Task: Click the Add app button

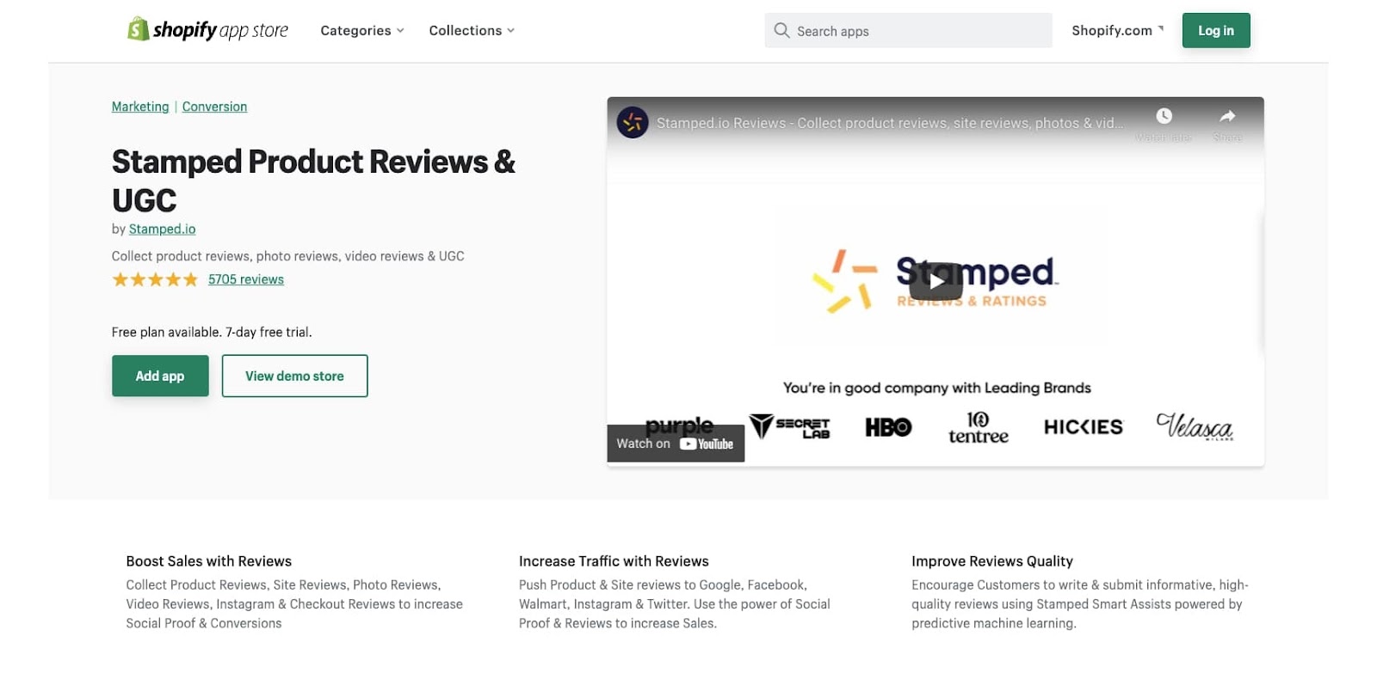Action: pos(160,376)
